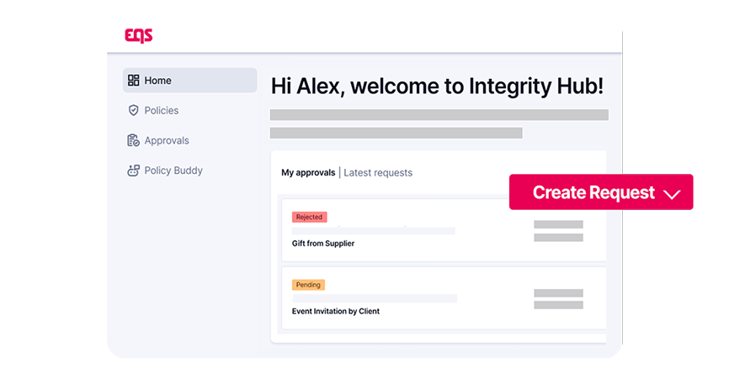Switch to the My approvals tab
The height and width of the screenshot is (378, 729).
308,173
